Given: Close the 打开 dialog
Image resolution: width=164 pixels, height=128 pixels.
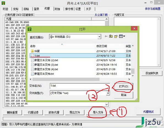Looking at the screenshot, I should click(x=134, y=29).
